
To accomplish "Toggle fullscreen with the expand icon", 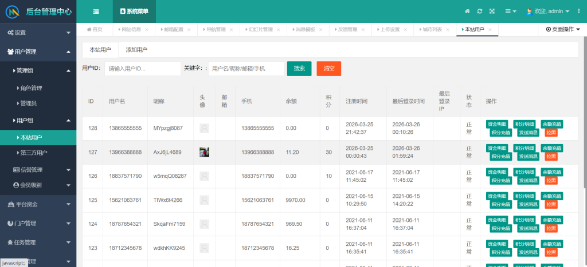I will 491,11.
